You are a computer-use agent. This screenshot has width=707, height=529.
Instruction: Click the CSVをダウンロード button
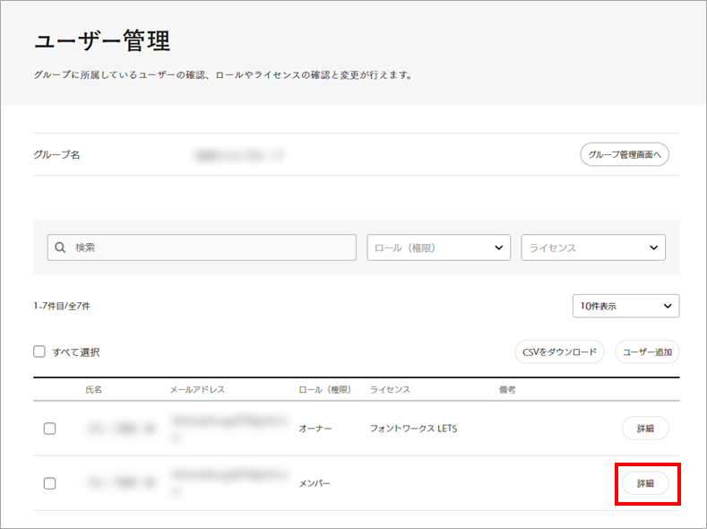click(560, 352)
